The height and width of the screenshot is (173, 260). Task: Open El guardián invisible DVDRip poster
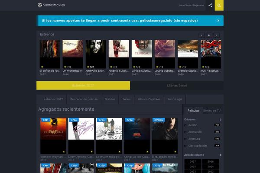165,136
